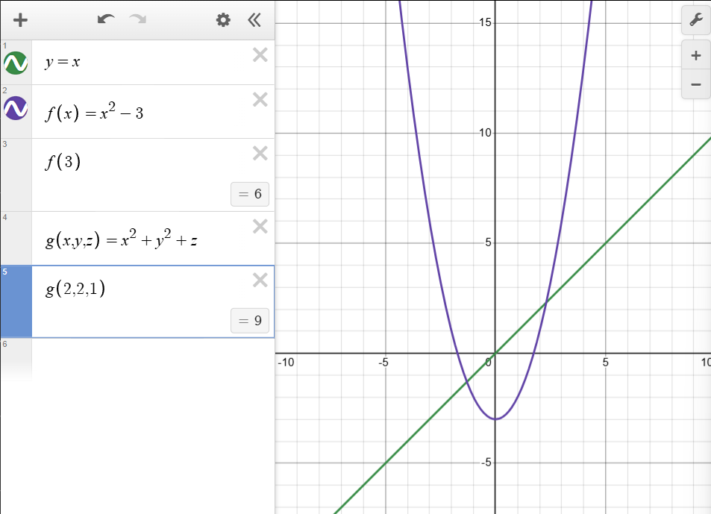This screenshot has height=514, width=711.
Task: Collapse the expression list panel
Action: (x=254, y=20)
